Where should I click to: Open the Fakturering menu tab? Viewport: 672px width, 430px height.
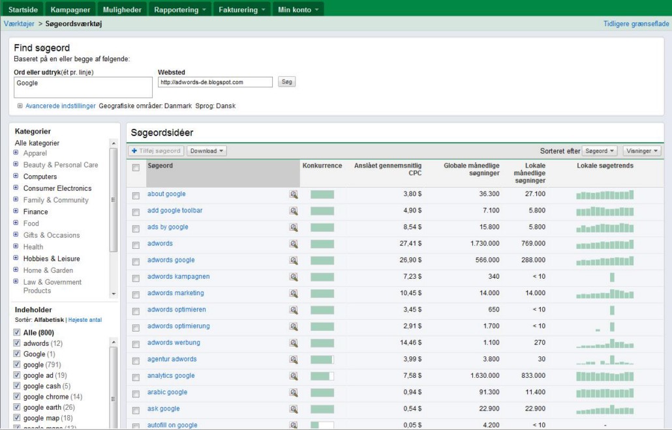tap(242, 9)
